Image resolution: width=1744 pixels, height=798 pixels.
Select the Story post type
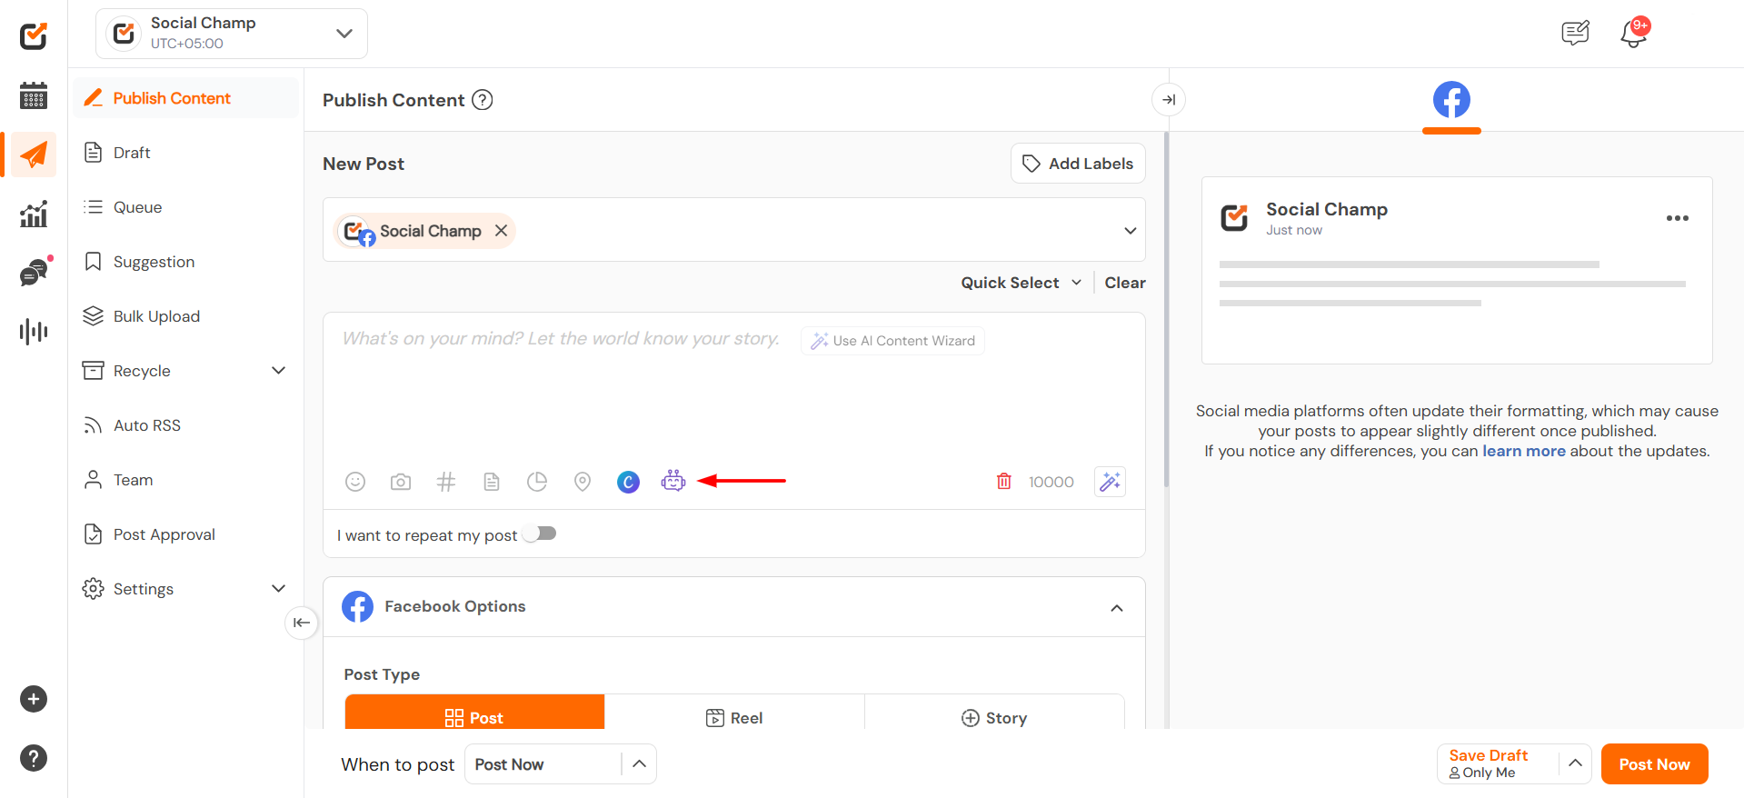(x=994, y=713)
